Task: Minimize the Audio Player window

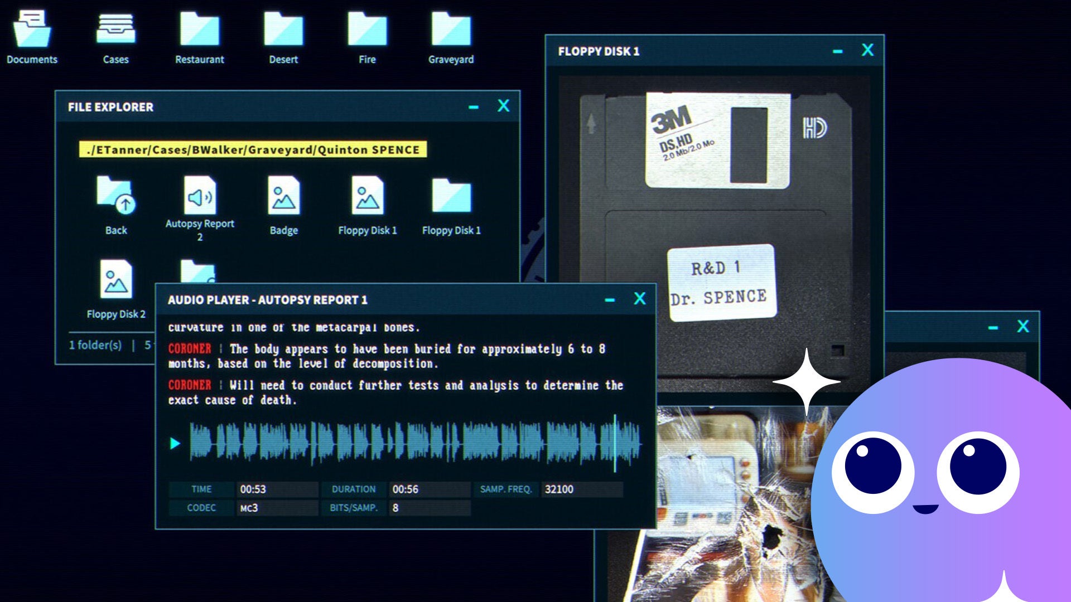Action: (610, 300)
